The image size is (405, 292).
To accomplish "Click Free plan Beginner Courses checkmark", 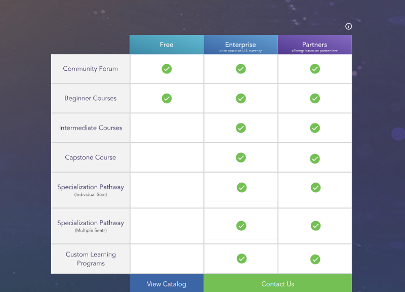I will coord(167,98).
